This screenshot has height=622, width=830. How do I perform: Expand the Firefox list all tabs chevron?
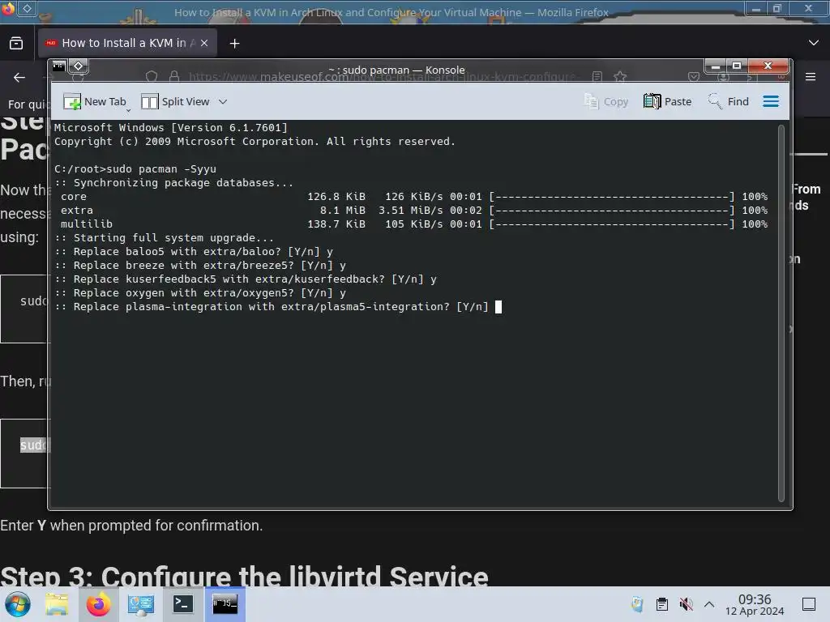coord(814,43)
